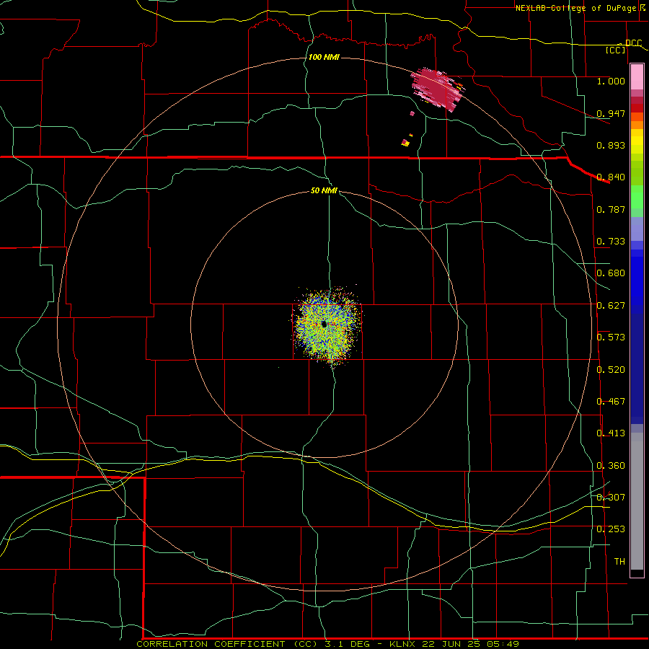649x649 pixels.
Task: Click the DCC [CC] product label
Action: pyautogui.click(x=623, y=46)
